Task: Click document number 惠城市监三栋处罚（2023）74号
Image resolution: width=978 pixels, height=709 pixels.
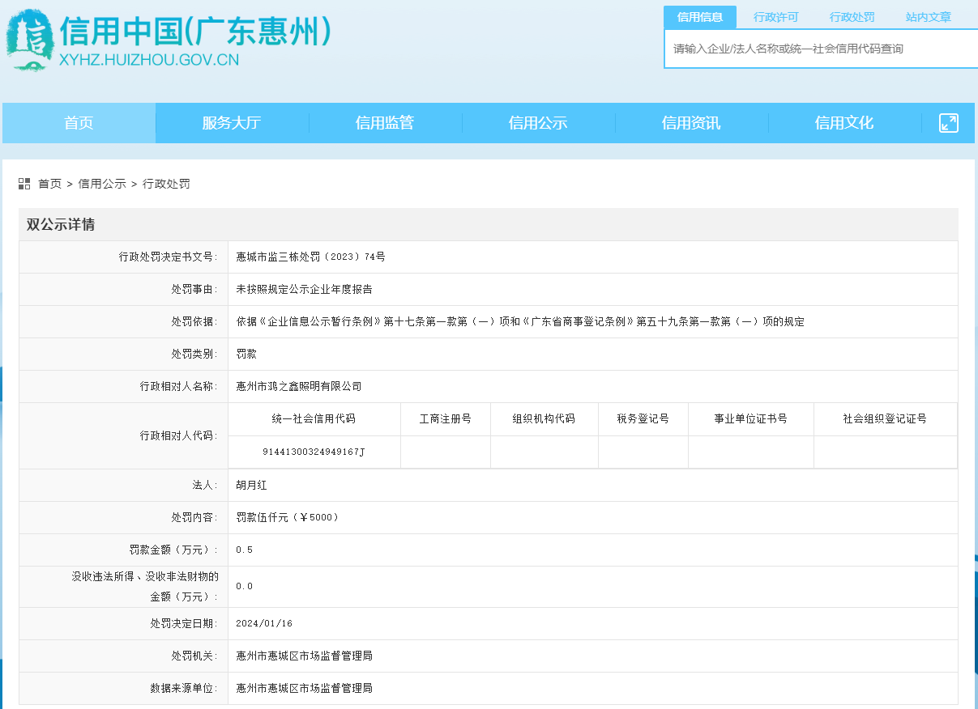Action: [x=310, y=257]
